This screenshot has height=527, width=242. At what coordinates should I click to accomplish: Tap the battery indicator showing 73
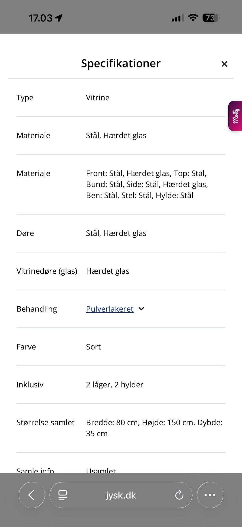210,18
